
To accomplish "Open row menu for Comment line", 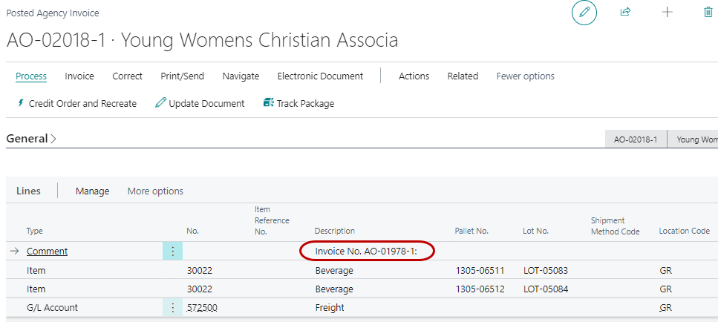I will (x=172, y=252).
